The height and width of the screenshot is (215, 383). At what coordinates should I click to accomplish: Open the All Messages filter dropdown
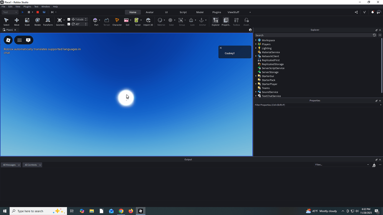11,165
